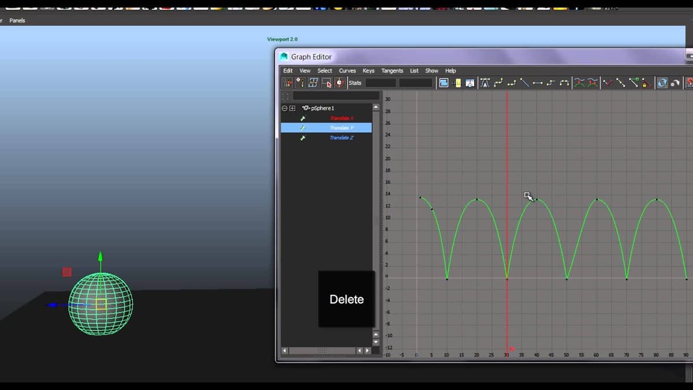Open the Tangents menu
This screenshot has width=693, height=390.
click(392, 70)
